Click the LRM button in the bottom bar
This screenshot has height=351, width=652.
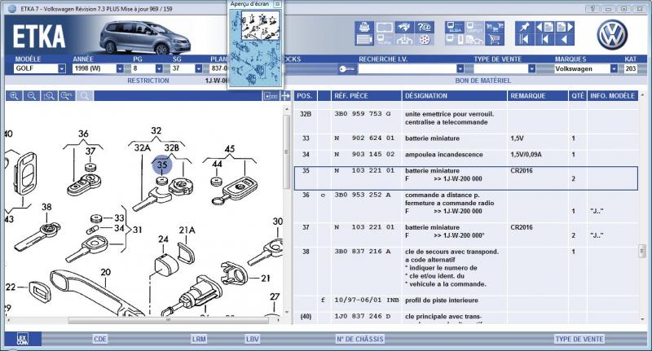[x=199, y=339]
